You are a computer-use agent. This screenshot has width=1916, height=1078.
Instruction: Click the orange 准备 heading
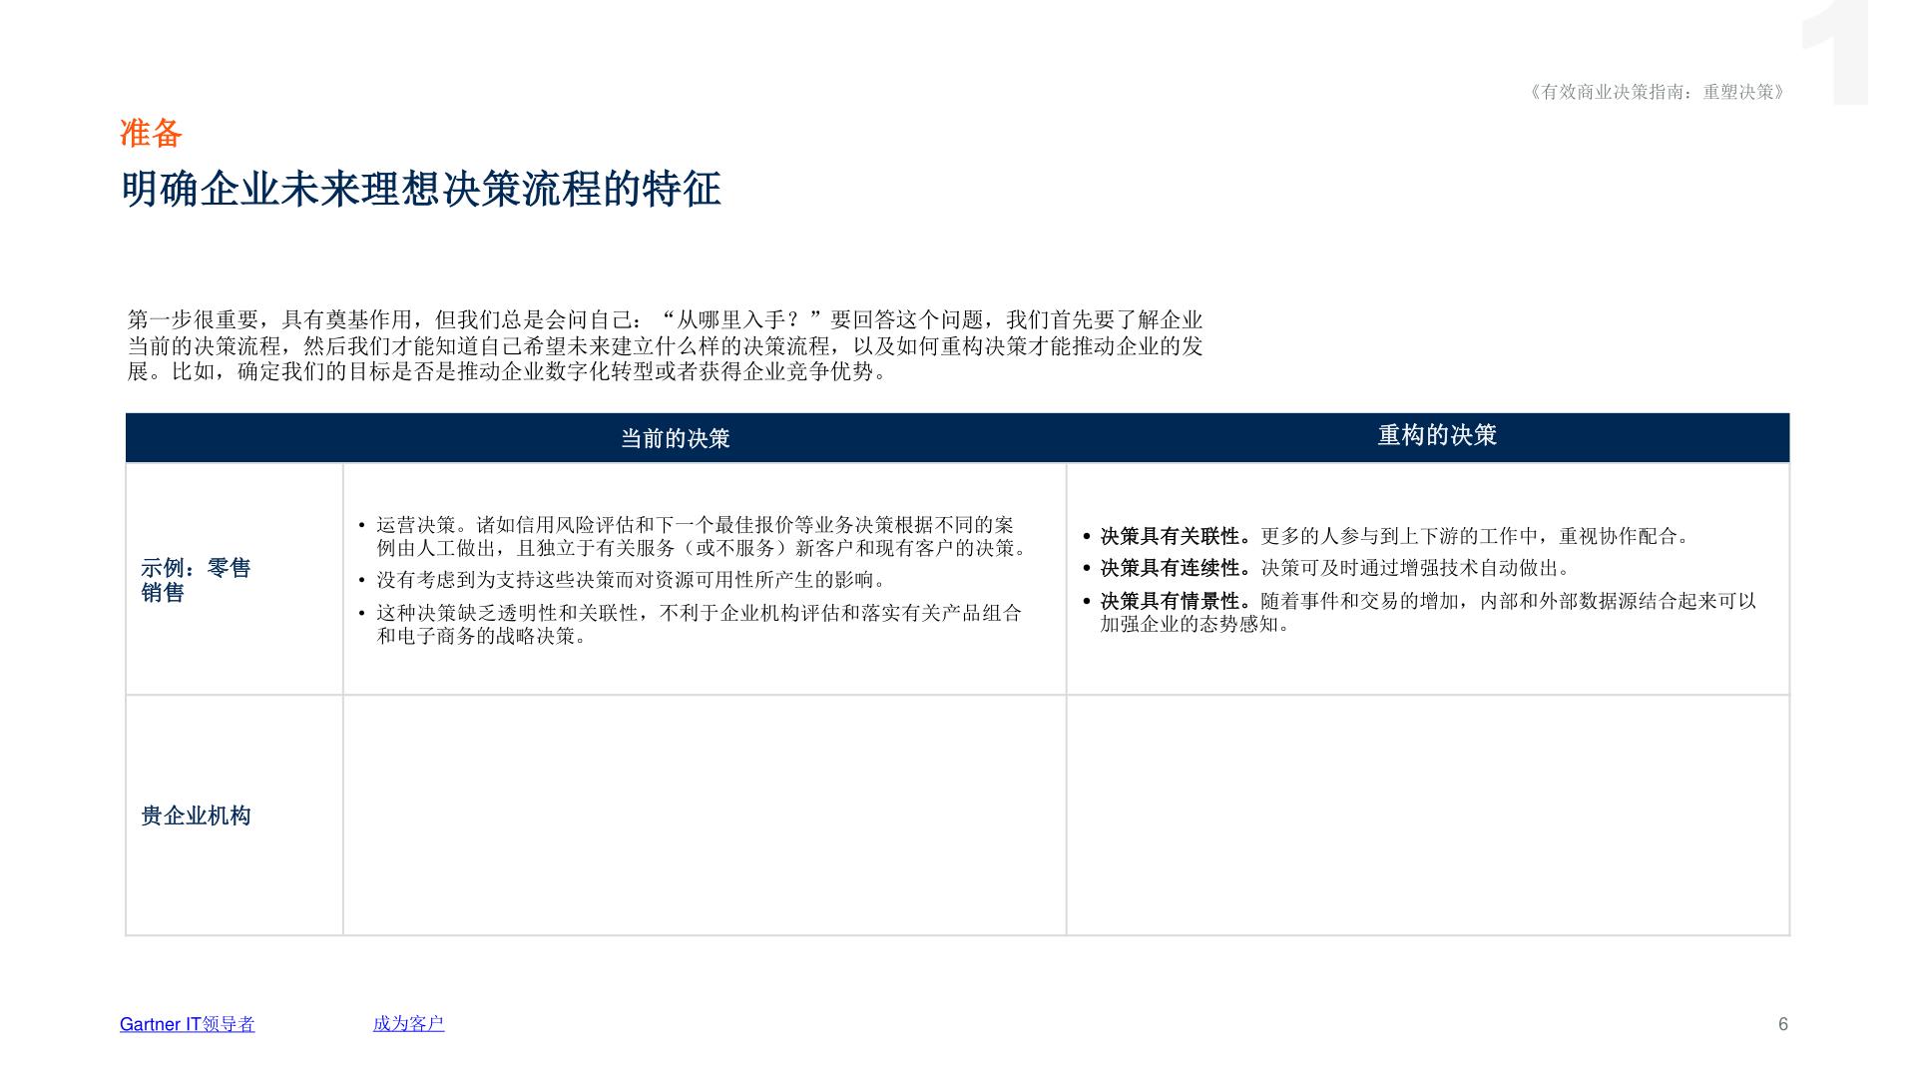coord(151,133)
